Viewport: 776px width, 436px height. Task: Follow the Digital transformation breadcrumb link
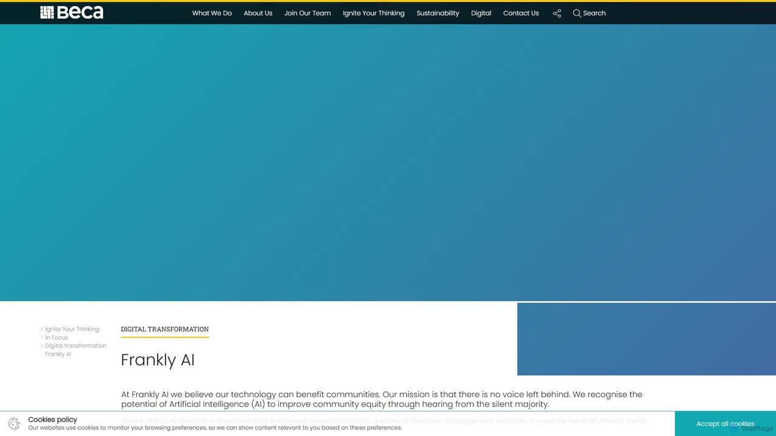(75, 346)
